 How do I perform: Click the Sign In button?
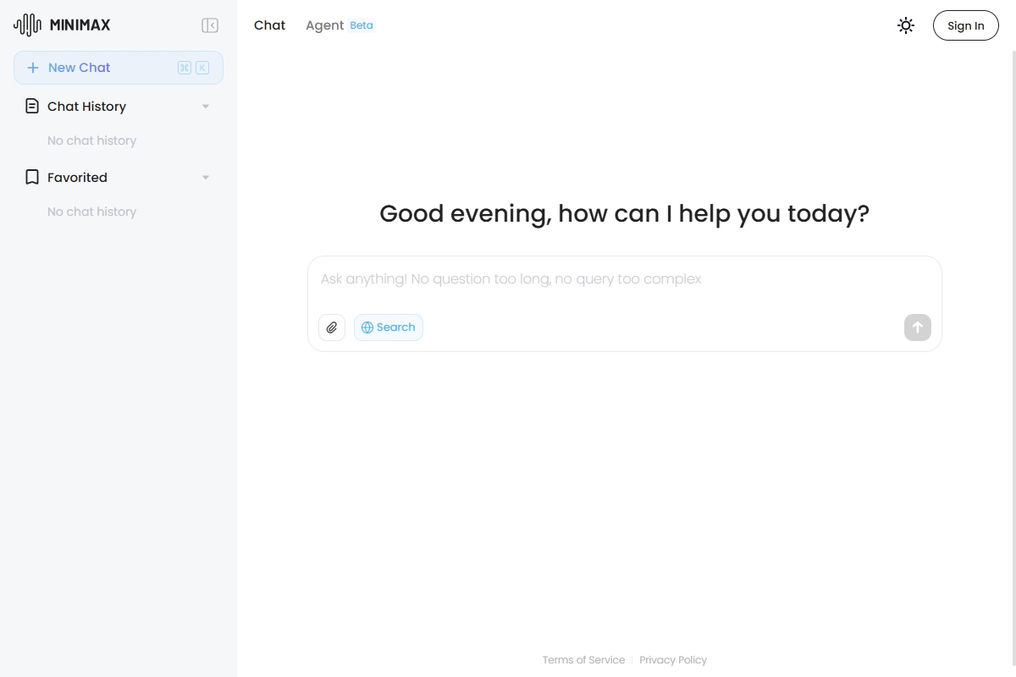965,25
